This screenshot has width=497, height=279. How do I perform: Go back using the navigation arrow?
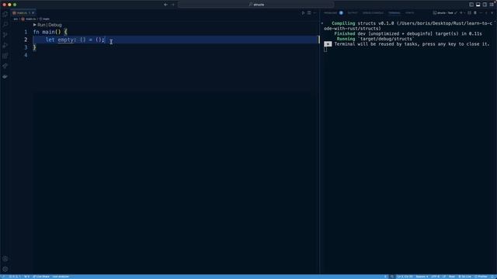coord(165,5)
